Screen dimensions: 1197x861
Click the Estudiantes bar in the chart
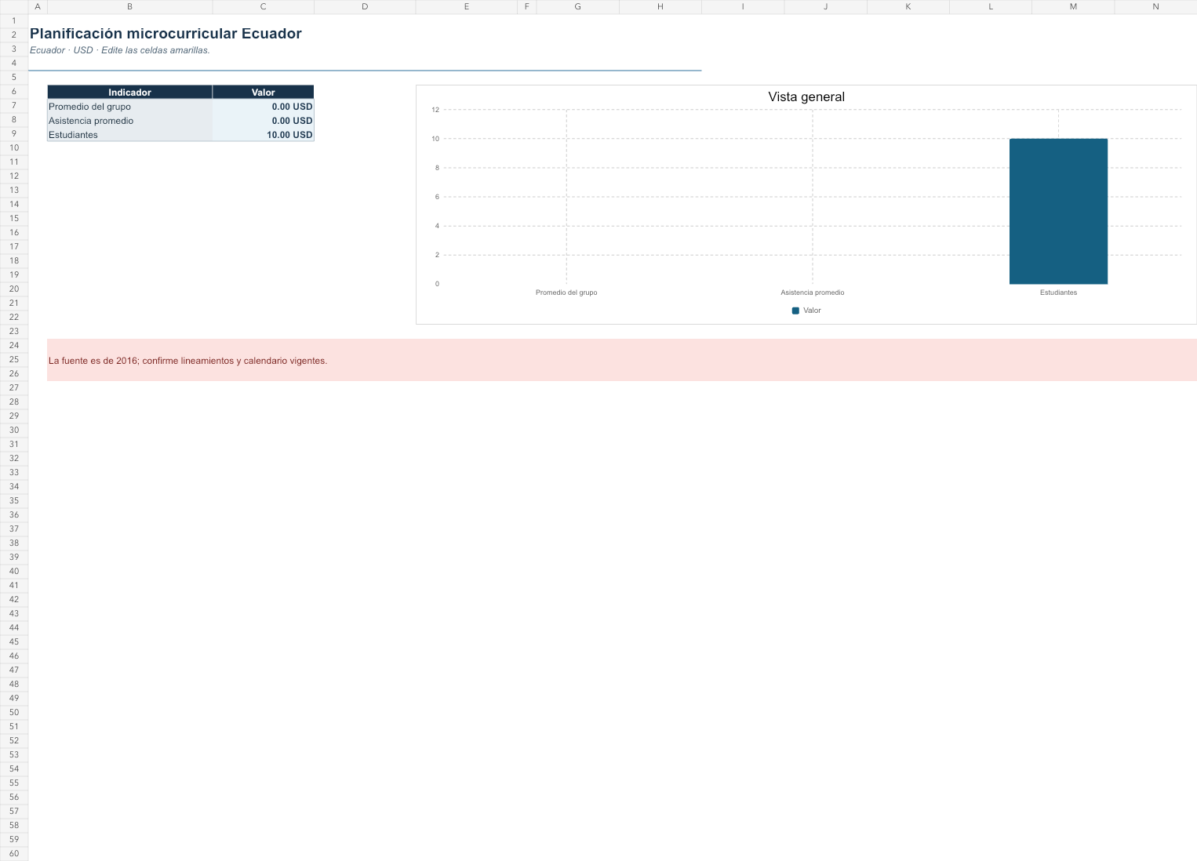pyautogui.click(x=1058, y=211)
